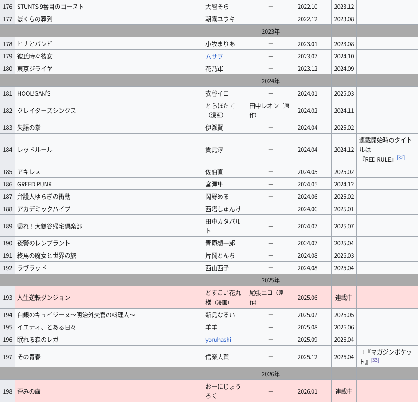Image resolution: width=418 pixels, height=402 pixels.
Task: Select title 眠れる森のレガ
Action: (x=38, y=340)
